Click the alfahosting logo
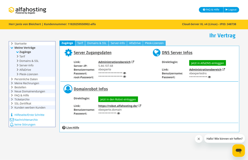Viewport: 248px width, 160px height. [27, 10]
